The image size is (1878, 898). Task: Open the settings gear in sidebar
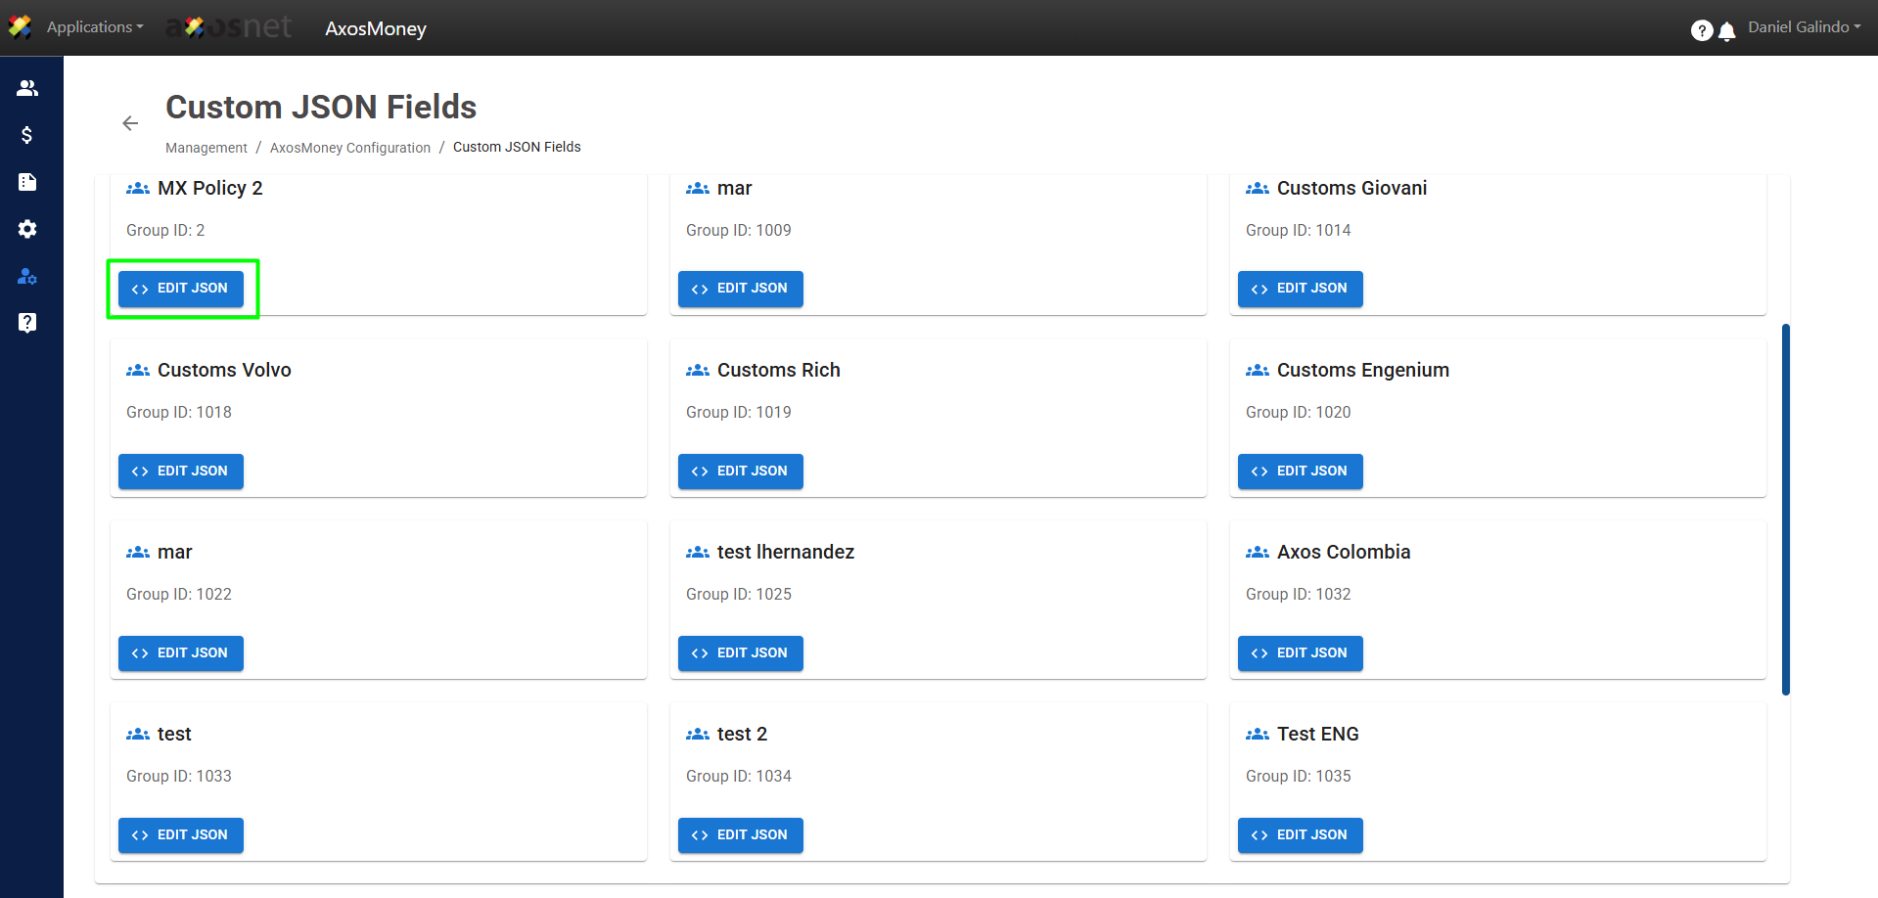(x=27, y=229)
